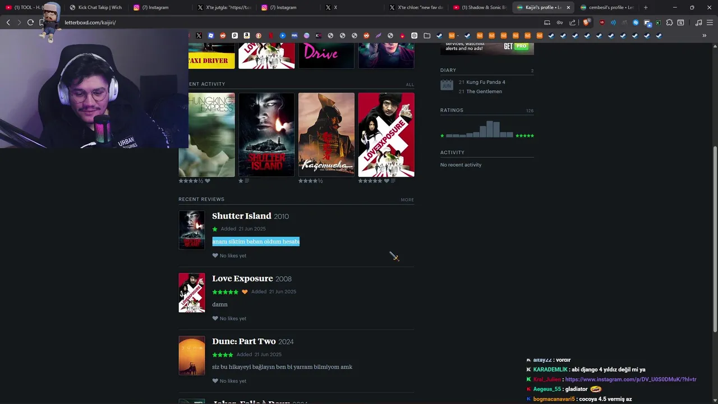Open the Amazon bookmark icon

[x=246, y=35]
